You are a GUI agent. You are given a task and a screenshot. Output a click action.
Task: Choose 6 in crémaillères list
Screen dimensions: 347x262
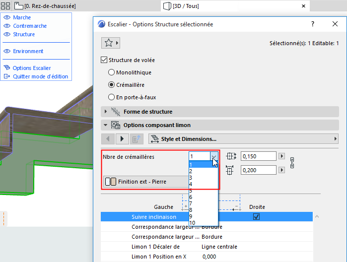coord(204,197)
